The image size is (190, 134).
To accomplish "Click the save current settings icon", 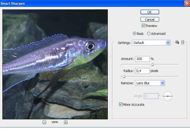I will click(177, 42).
